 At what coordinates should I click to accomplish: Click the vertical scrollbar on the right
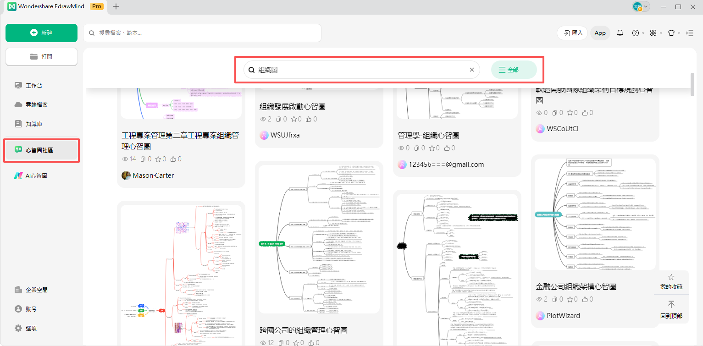[692, 85]
